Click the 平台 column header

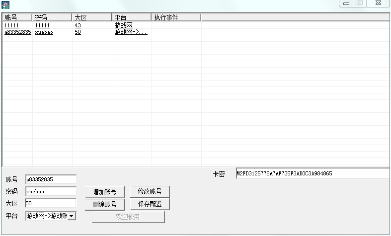coord(131,17)
